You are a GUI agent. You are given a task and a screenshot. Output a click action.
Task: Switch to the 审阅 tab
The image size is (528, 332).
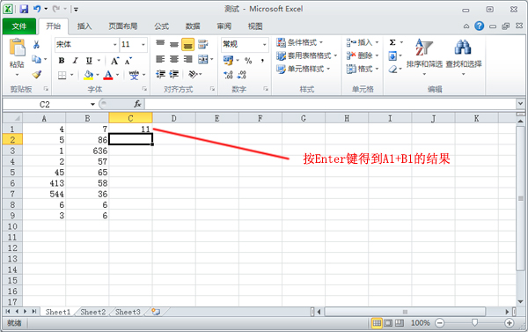click(x=224, y=26)
